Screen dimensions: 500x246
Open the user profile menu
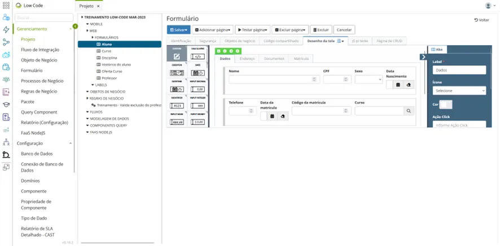tap(490, 6)
